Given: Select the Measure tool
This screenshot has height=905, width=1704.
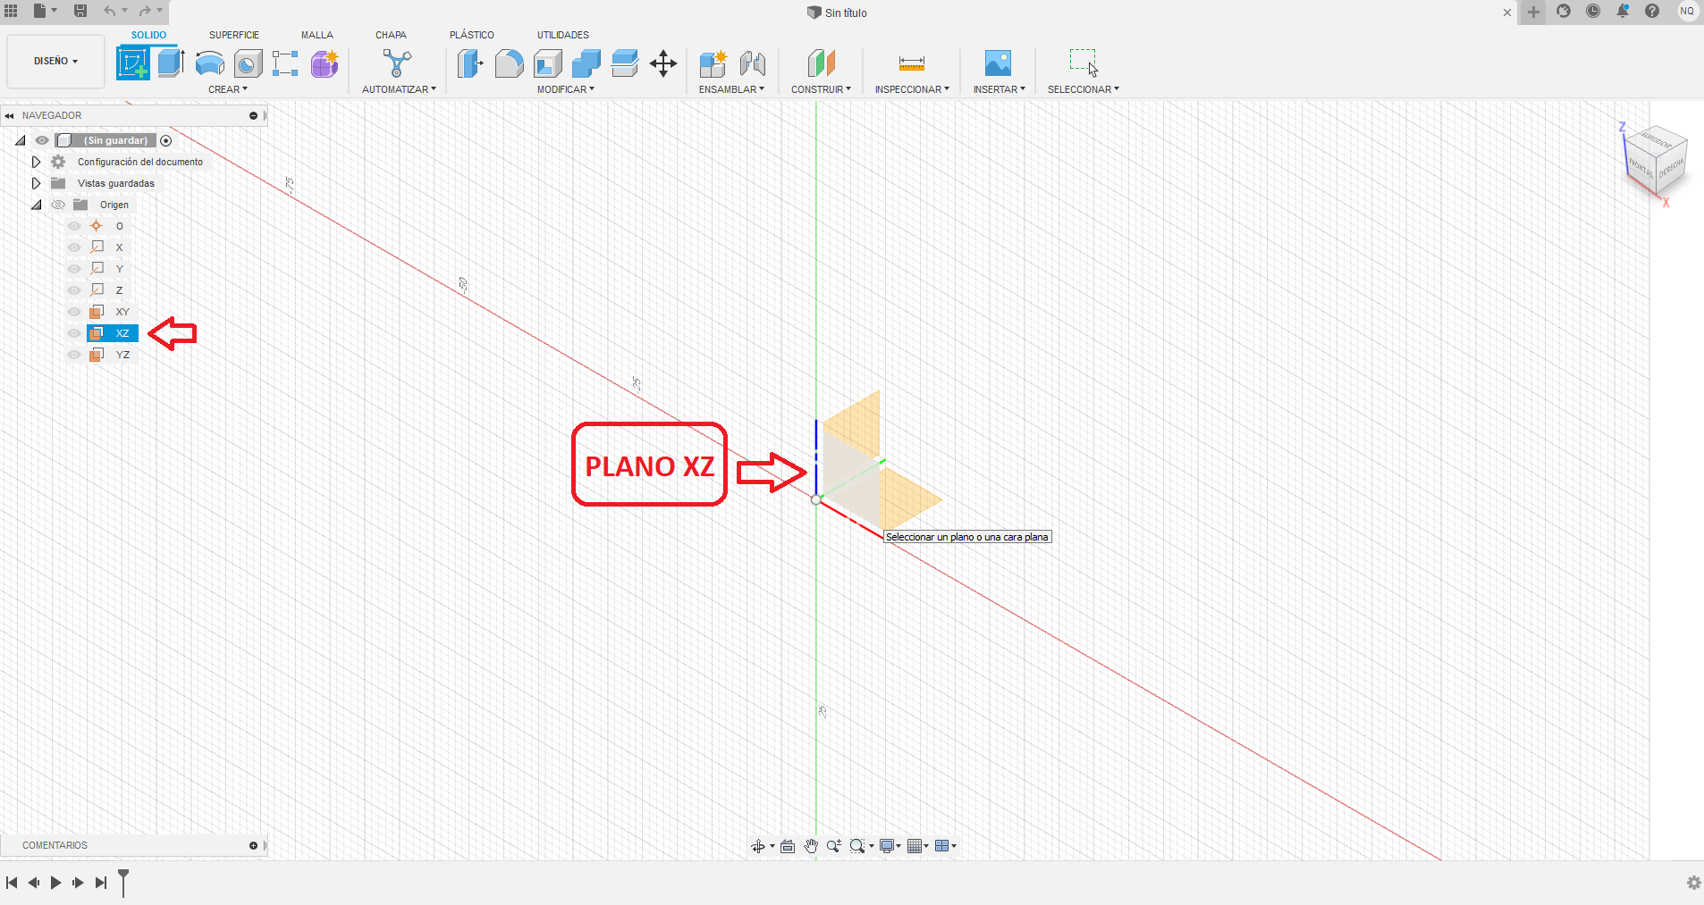Looking at the screenshot, I should tap(912, 63).
